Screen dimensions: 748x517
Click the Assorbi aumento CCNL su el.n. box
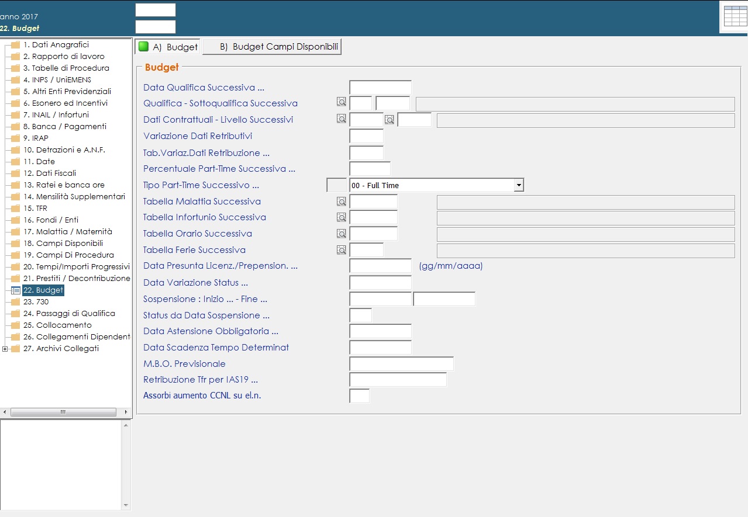click(x=359, y=396)
